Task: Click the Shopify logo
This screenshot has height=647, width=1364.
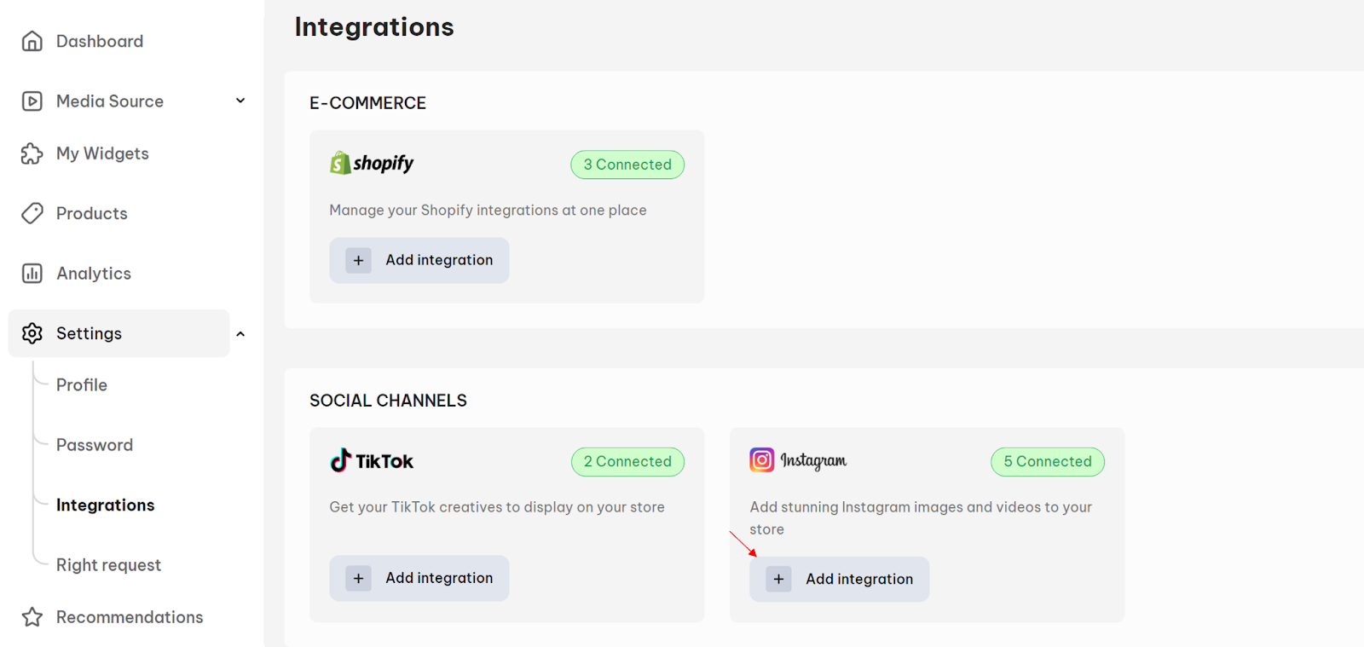Action: (x=372, y=163)
